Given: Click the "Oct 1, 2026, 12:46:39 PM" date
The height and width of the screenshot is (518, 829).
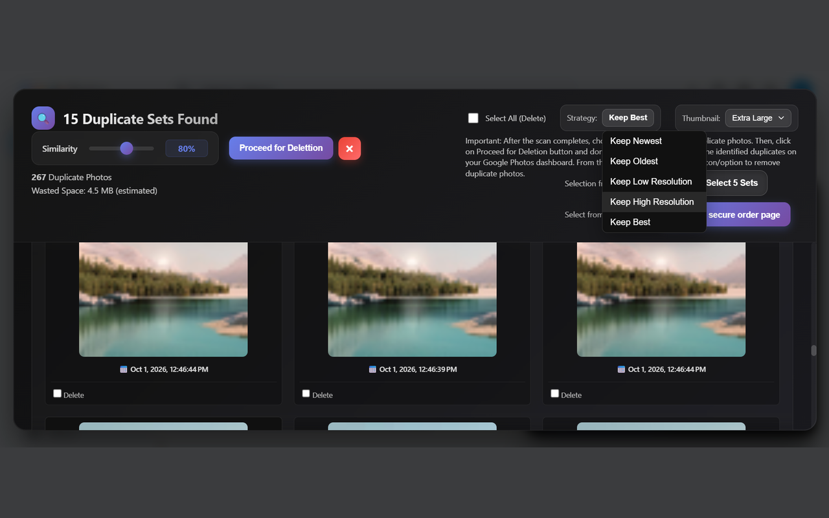Looking at the screenshot, I should coord(418,370).
